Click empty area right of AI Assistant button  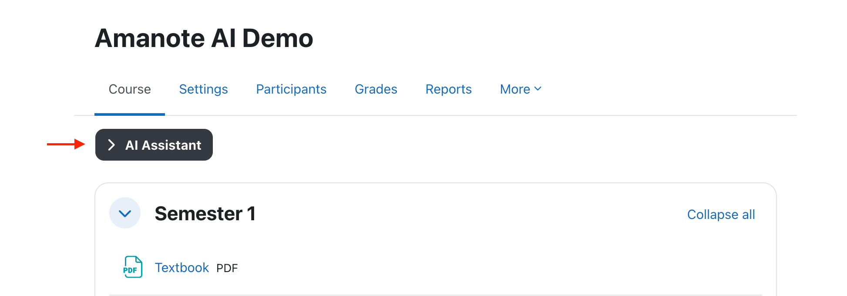pos(435,145)
